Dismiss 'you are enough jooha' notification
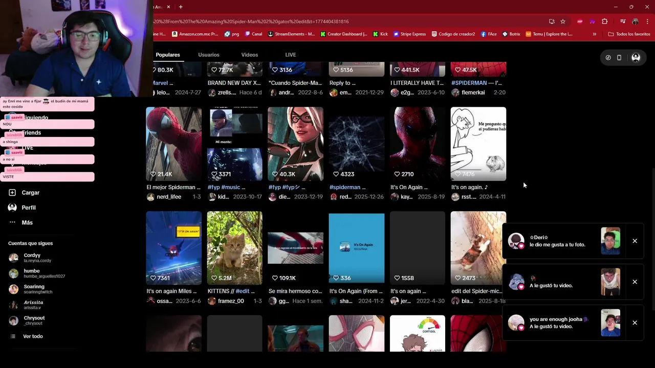655x368 pixels. (635, 323)
